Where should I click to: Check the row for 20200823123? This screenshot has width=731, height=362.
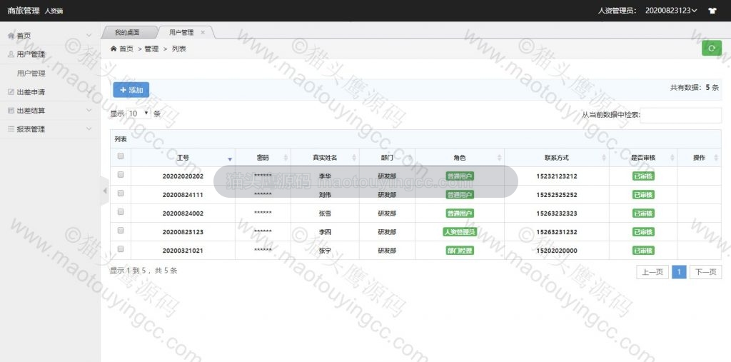(121, 231)
